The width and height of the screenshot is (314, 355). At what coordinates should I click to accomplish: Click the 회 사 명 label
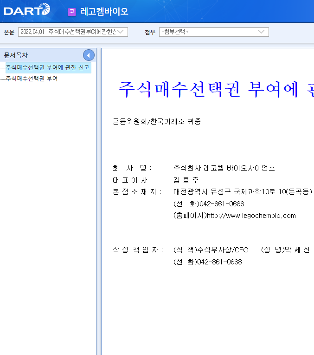132,168
